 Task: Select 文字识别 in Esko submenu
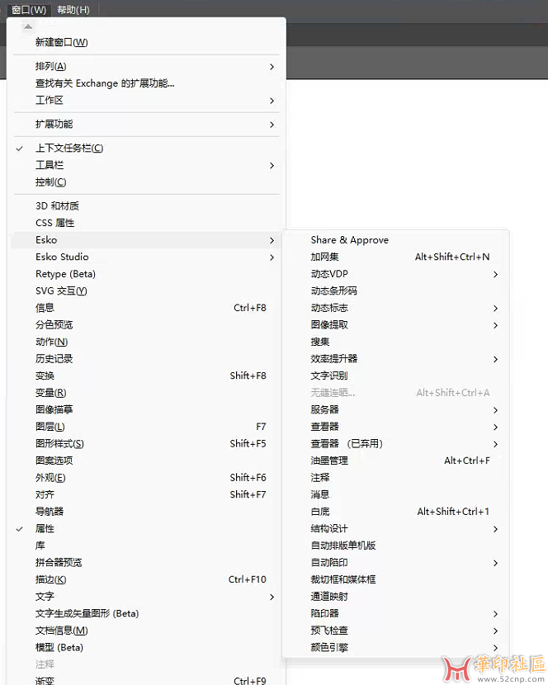395,376
